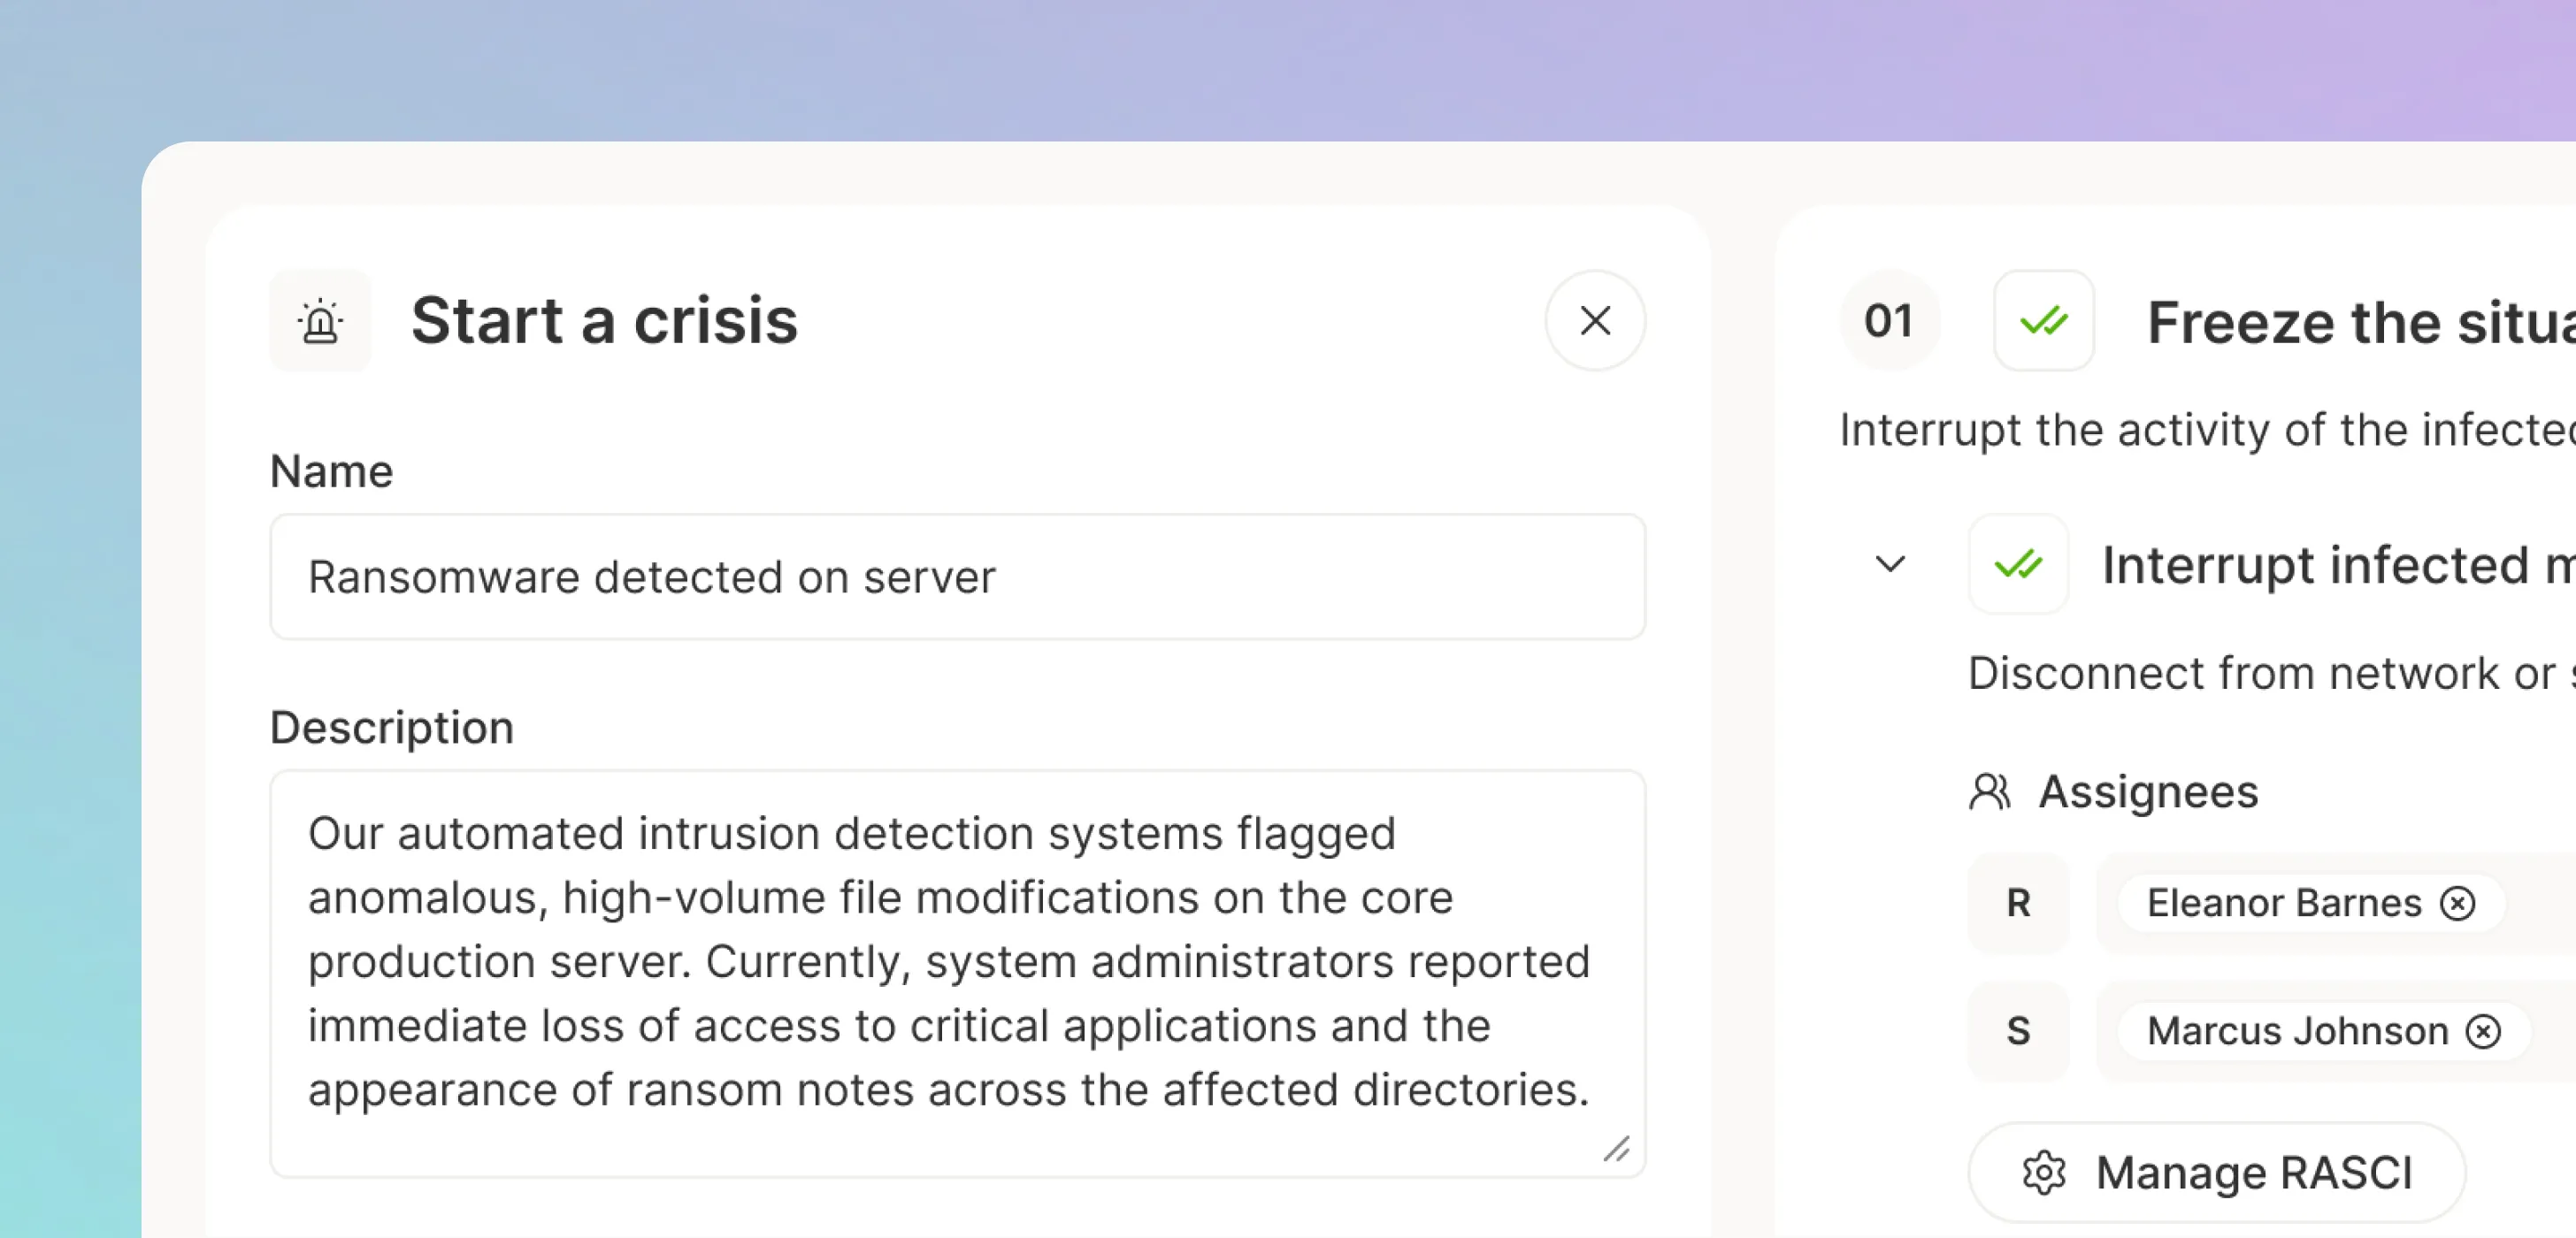
Task: Click the Assignees label
Action: (2148, 792)
